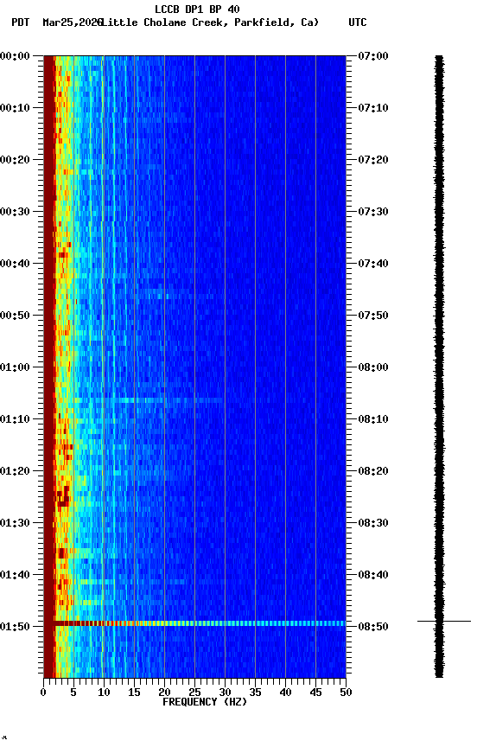Click the '07:10' UTC time label
The width and height of the screenshot is (477, 747).
[x=373, y=108]
